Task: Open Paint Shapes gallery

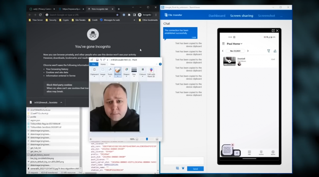Action: (x=126, y=72)
